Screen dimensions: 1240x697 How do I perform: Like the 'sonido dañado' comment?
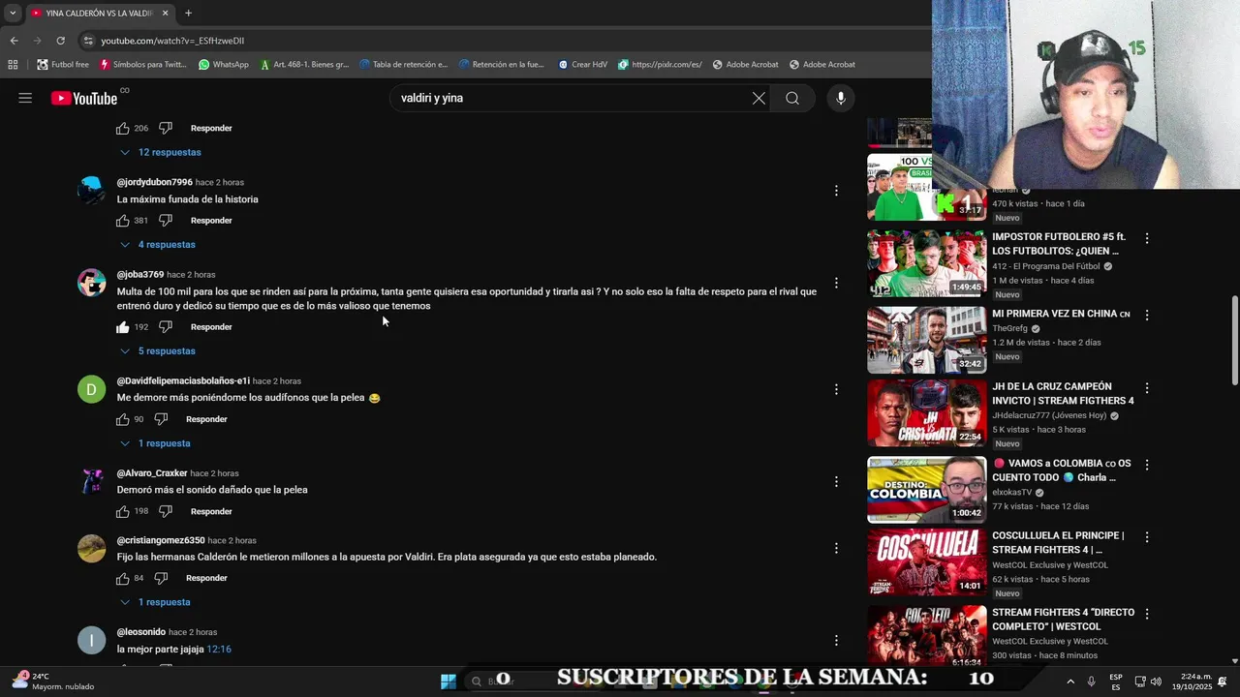[123, 511]
